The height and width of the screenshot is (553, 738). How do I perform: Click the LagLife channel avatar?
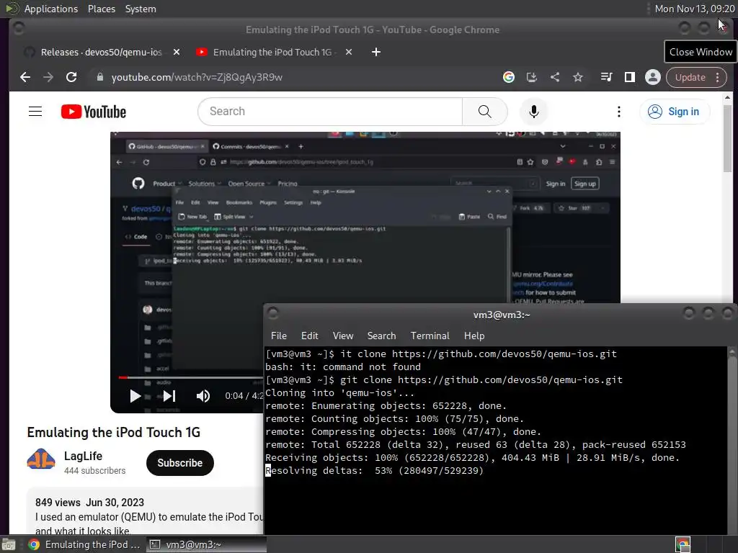(x=41, y=459)
